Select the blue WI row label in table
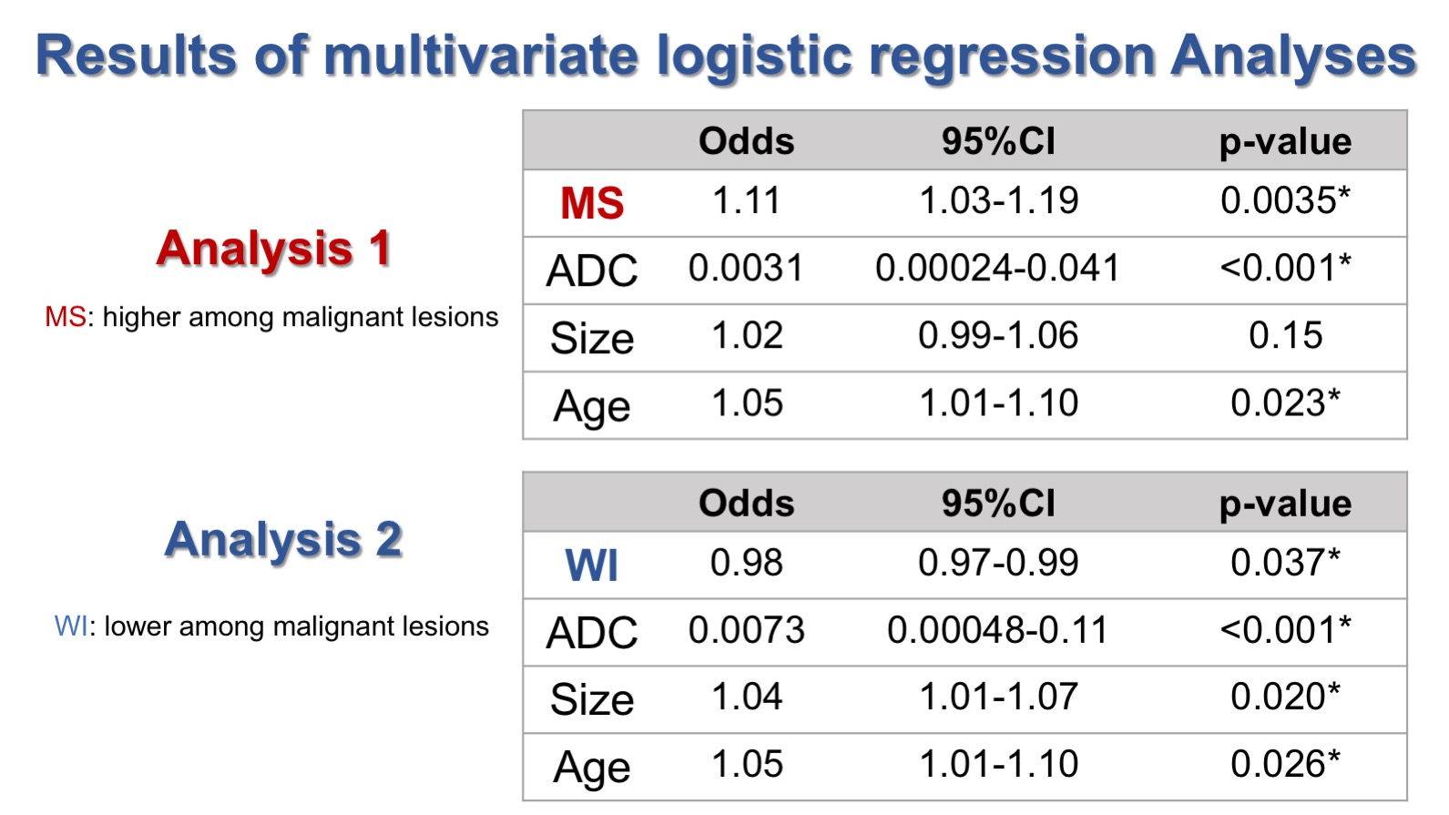Image resolution: width=1449 pixels, height=815 pixels. tap(592, 565)
